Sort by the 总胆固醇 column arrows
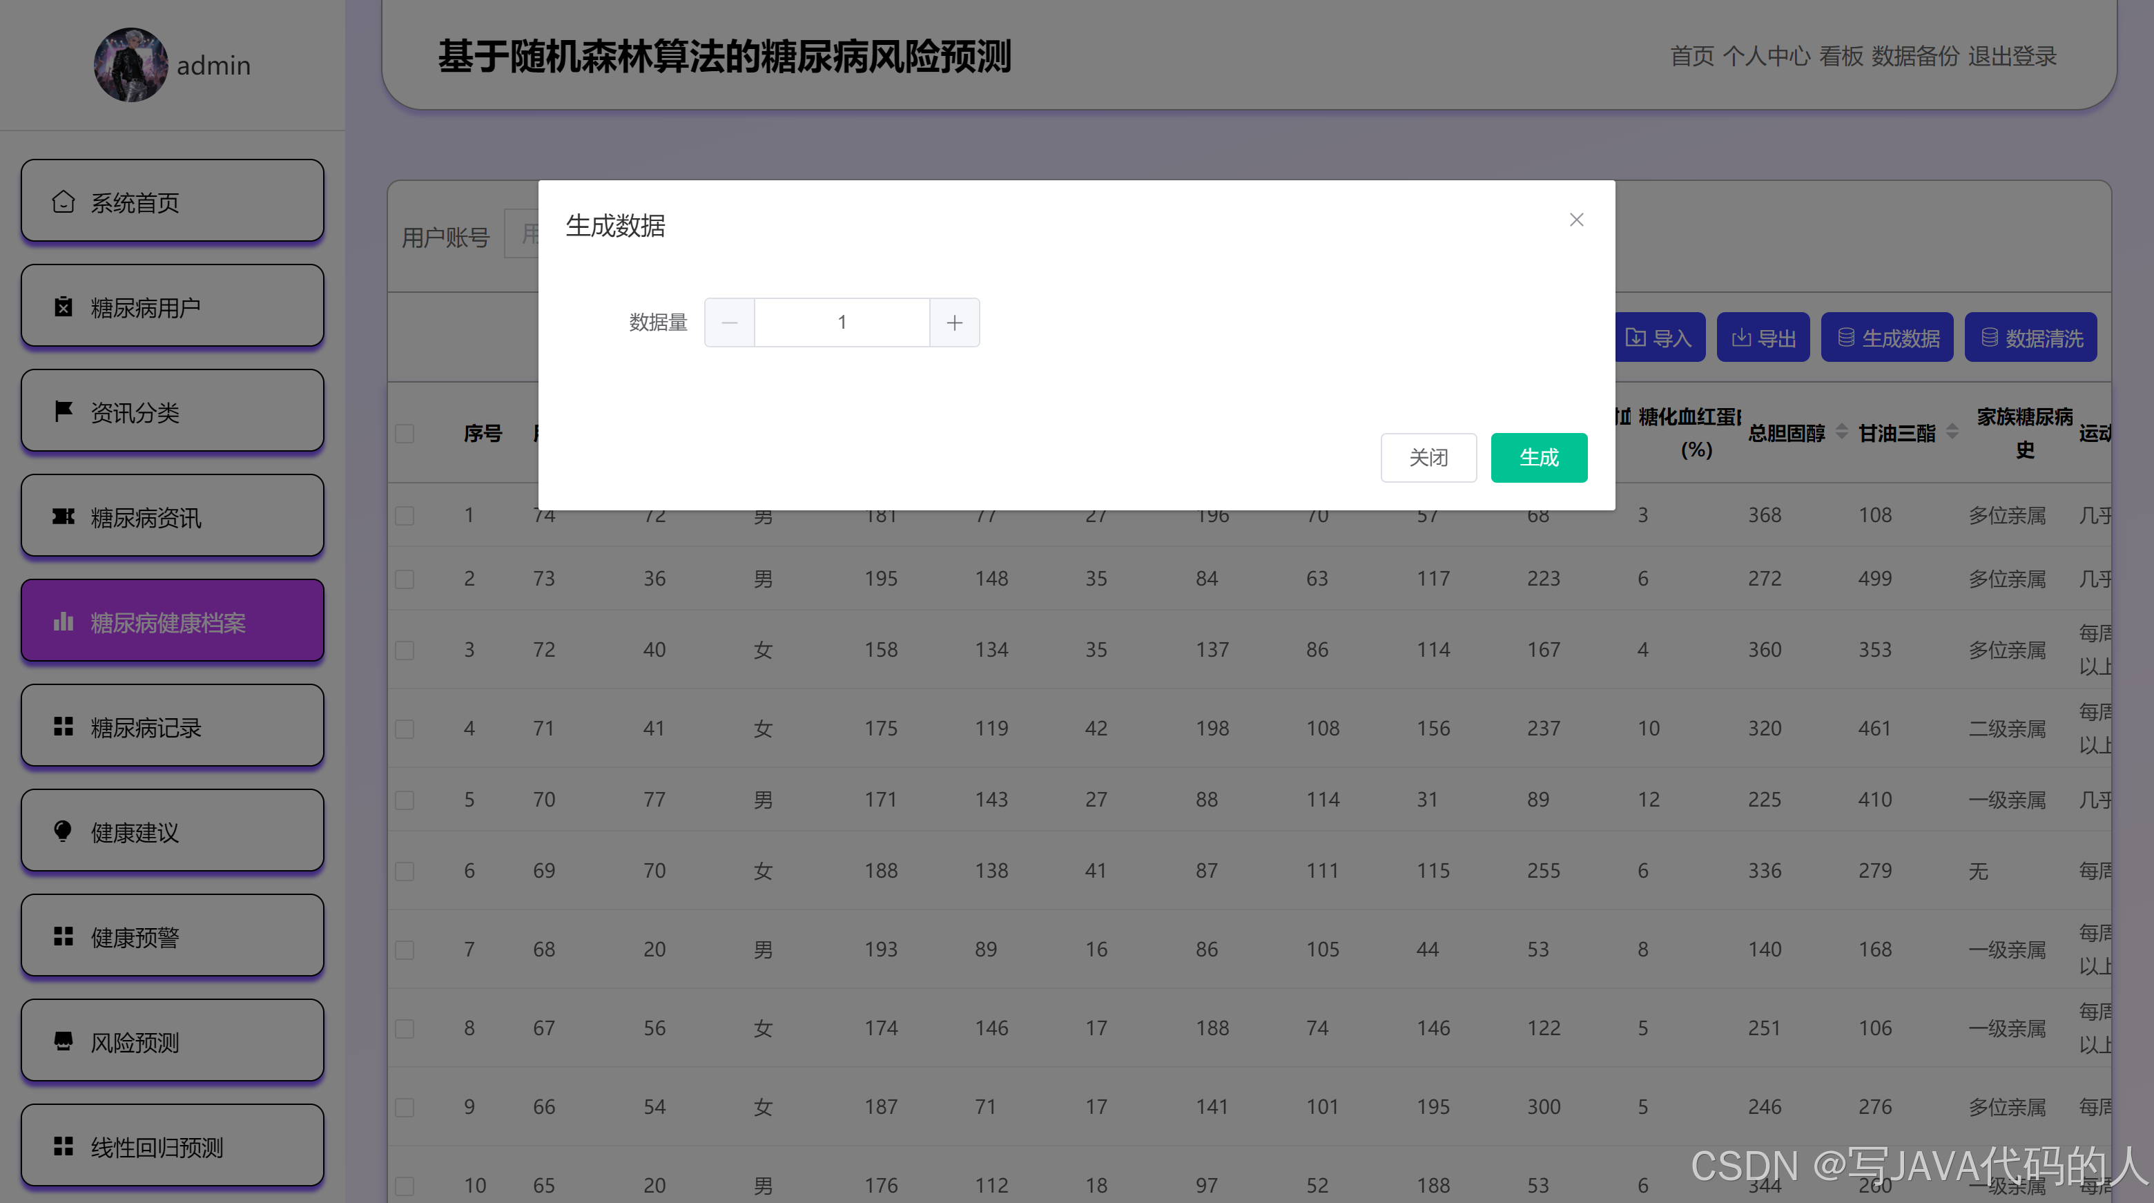 click(1842, 432)
